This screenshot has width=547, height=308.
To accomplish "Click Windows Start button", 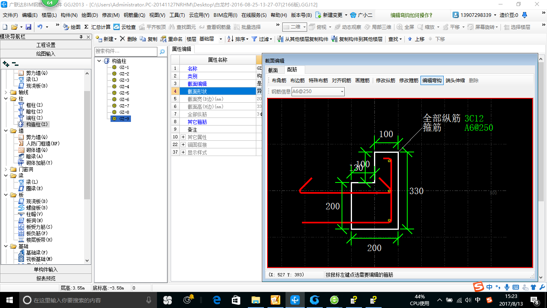I will pos(9,300).
